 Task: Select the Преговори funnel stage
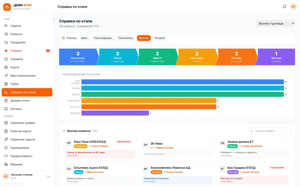[x=197, y=57]
